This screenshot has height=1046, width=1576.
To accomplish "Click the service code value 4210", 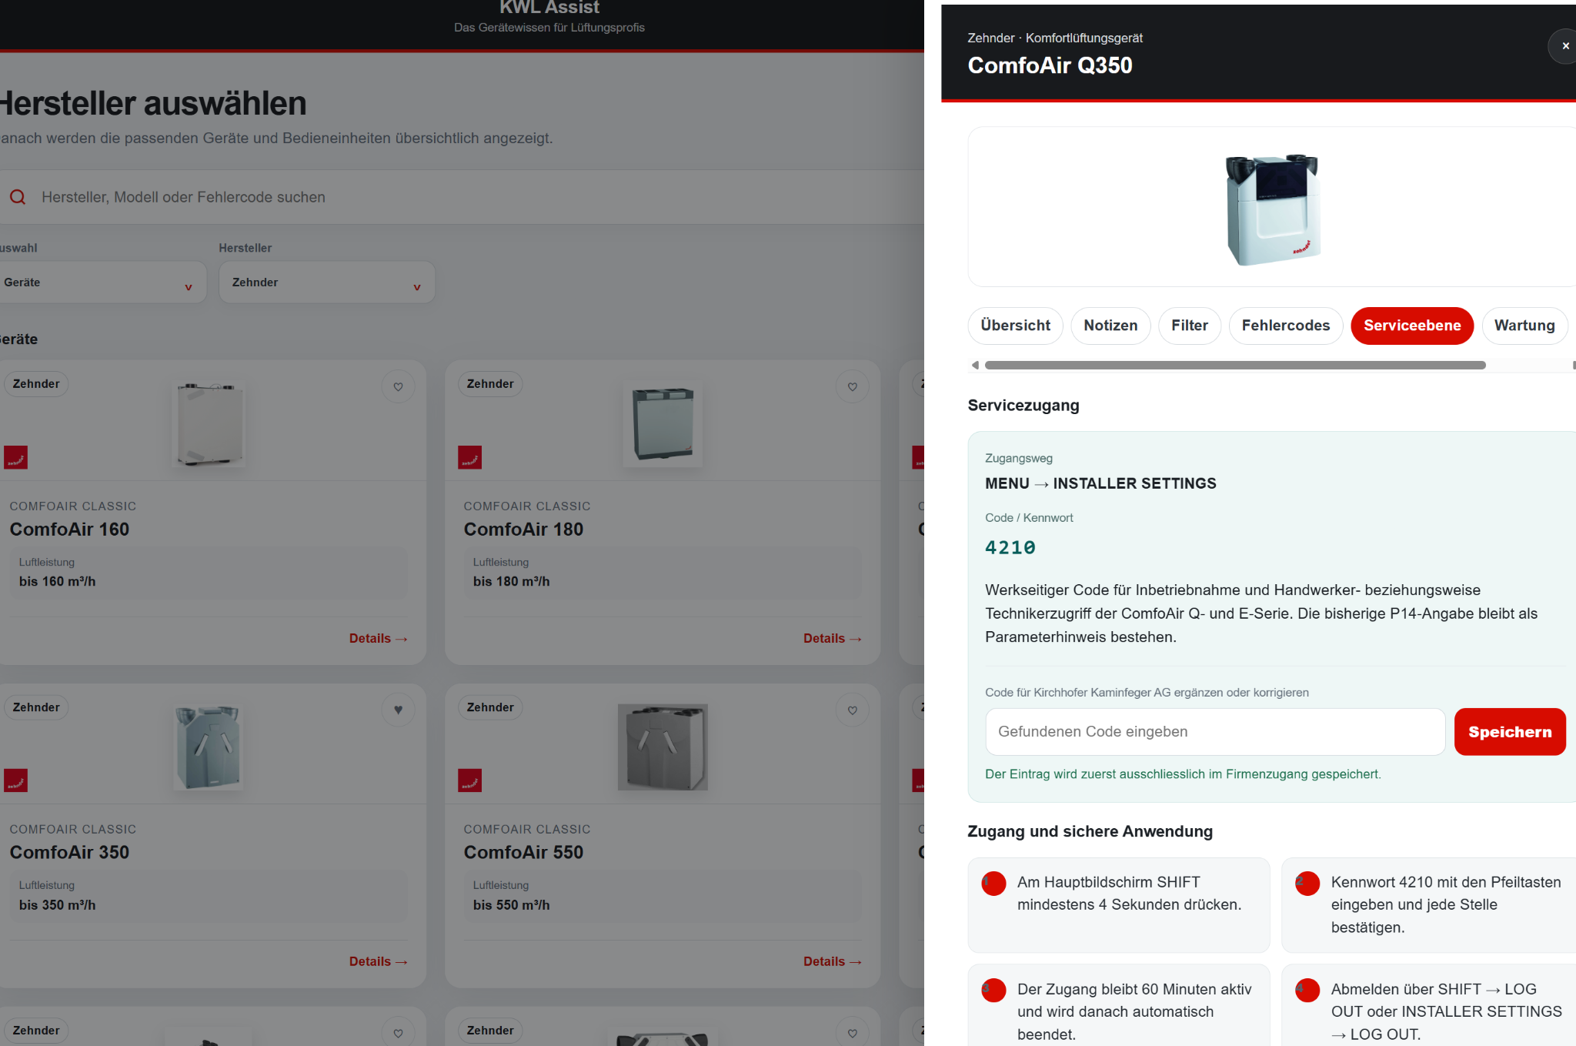I will (x=1010, y=547).
